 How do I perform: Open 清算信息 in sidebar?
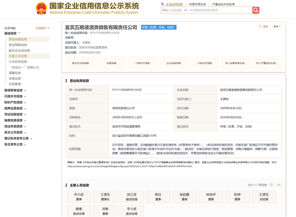pyautogui.click(x=15, y=73)
